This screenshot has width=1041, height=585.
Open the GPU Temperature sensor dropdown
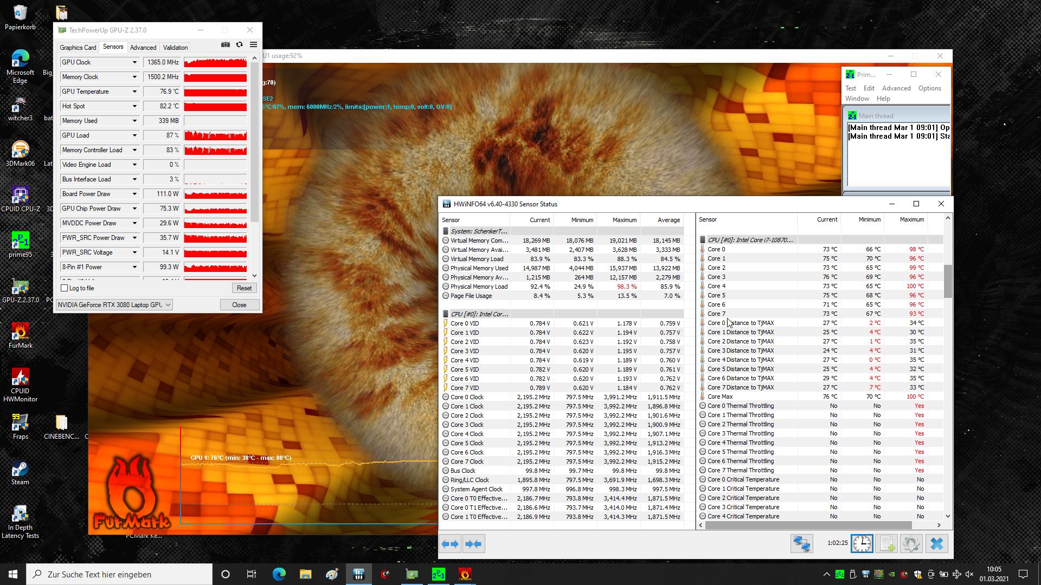[x=134, y=92]
